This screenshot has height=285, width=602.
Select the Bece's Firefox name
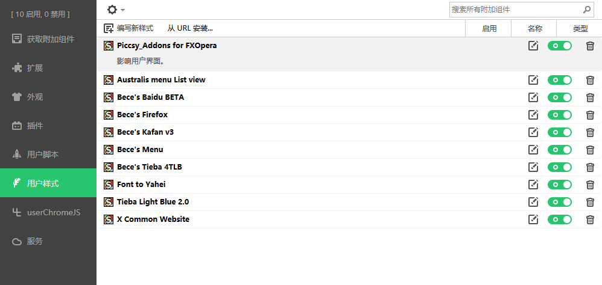142,115
